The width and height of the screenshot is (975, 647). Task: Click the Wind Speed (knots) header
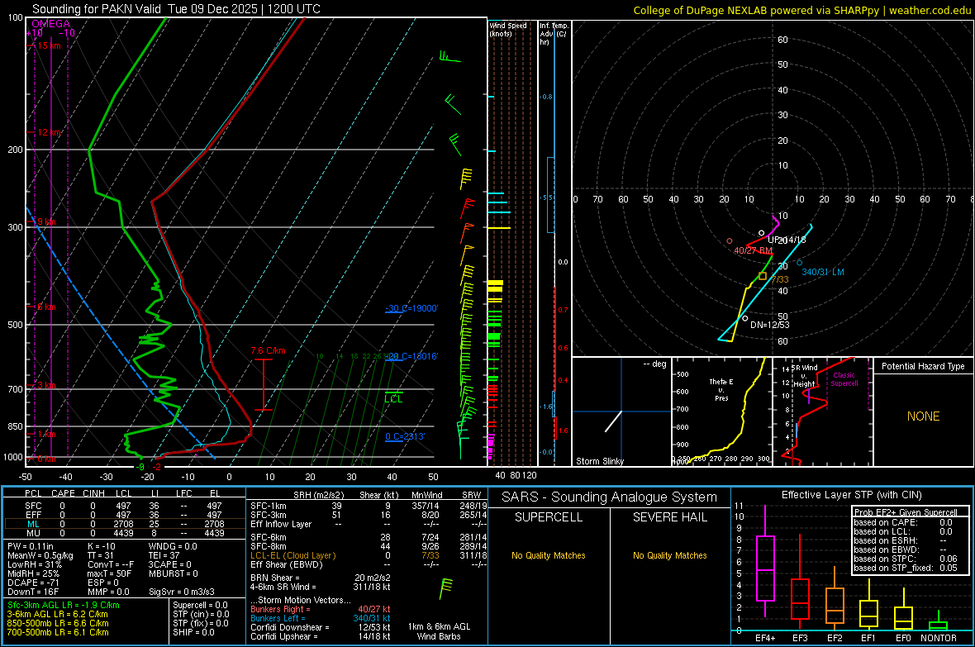[x=508, y=29]
